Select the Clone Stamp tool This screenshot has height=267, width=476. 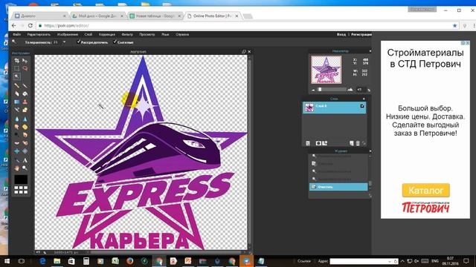coord(25,102)
